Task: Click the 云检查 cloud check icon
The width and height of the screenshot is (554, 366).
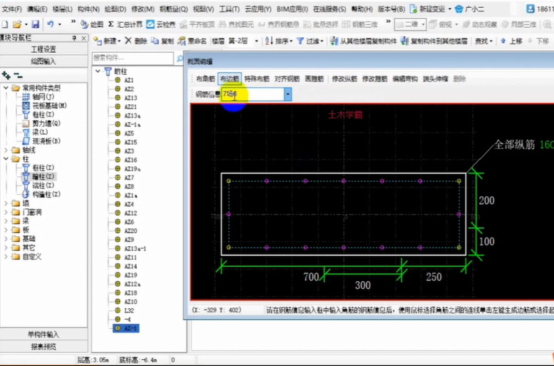Action: pyautogui.click(x=150, y=24)
